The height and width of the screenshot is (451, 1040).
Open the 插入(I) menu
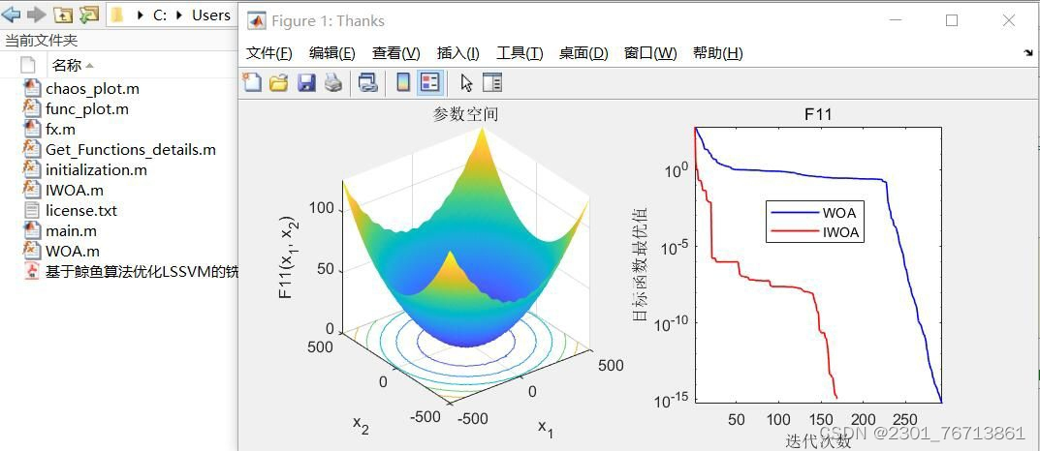[x=457, y=53]
